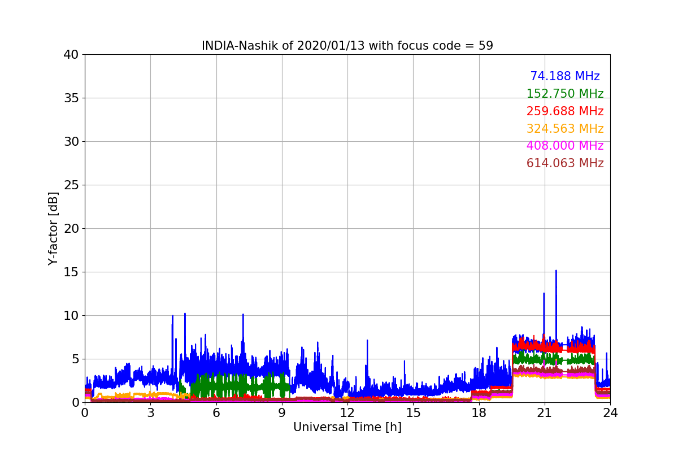The width and height of the screenshot is (678, 452).
Task: Click x-axis tick value 9
Action: [x=282, y=413]
